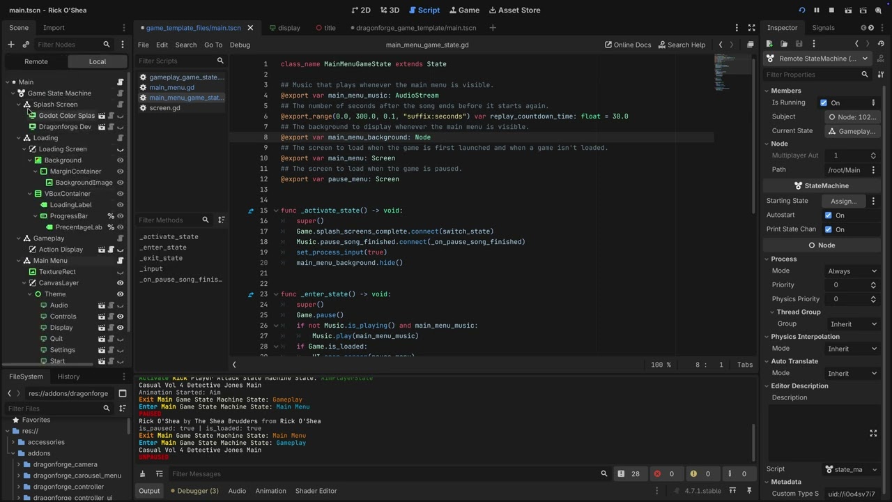Open the Scene dock options menu

coord(124,28)
